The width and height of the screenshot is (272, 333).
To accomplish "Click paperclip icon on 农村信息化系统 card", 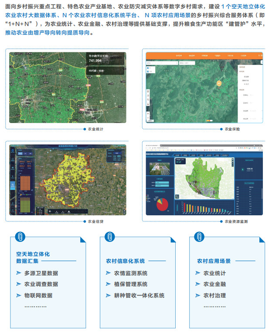I will (x=110, y=237).
